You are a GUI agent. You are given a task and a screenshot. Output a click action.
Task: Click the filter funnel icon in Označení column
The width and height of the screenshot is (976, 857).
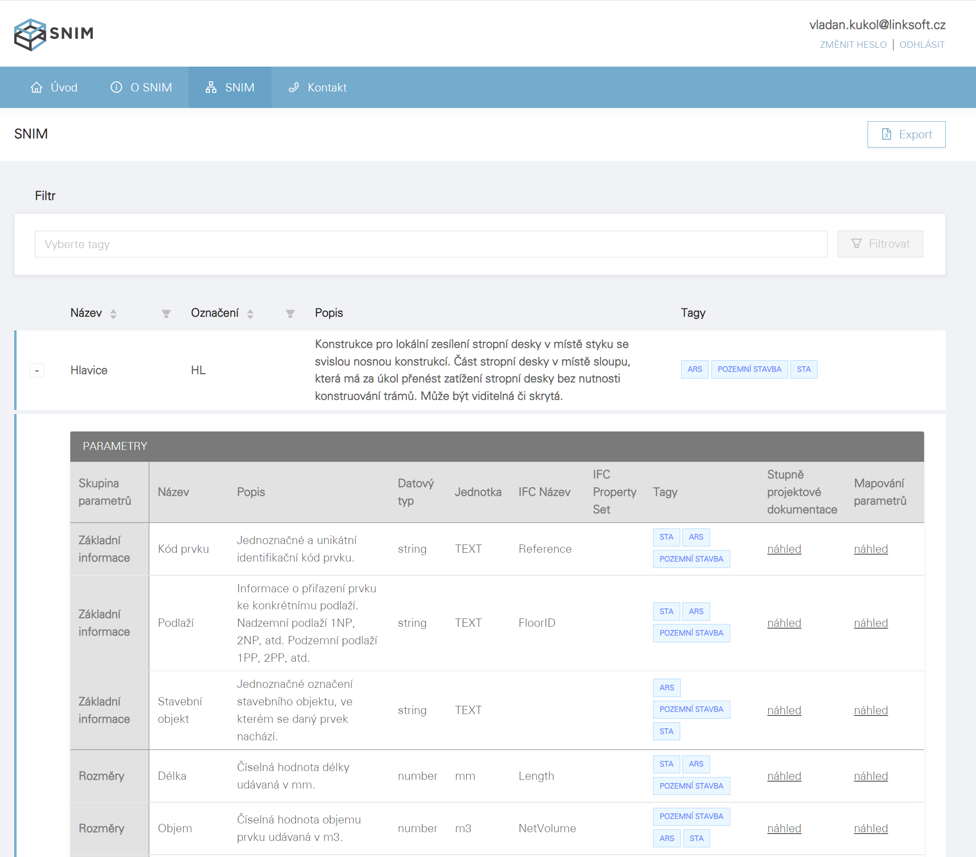(290, 314)
